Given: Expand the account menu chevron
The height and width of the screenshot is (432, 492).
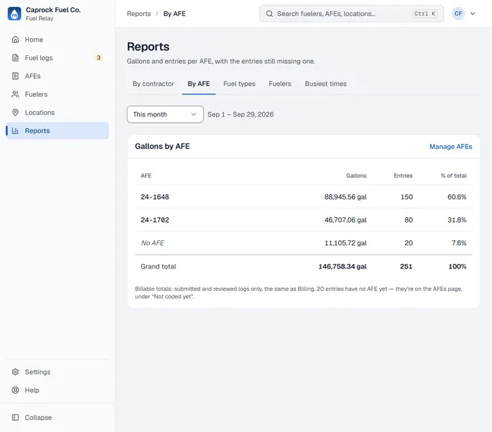Looking at the screenshot, I should 473,14.
